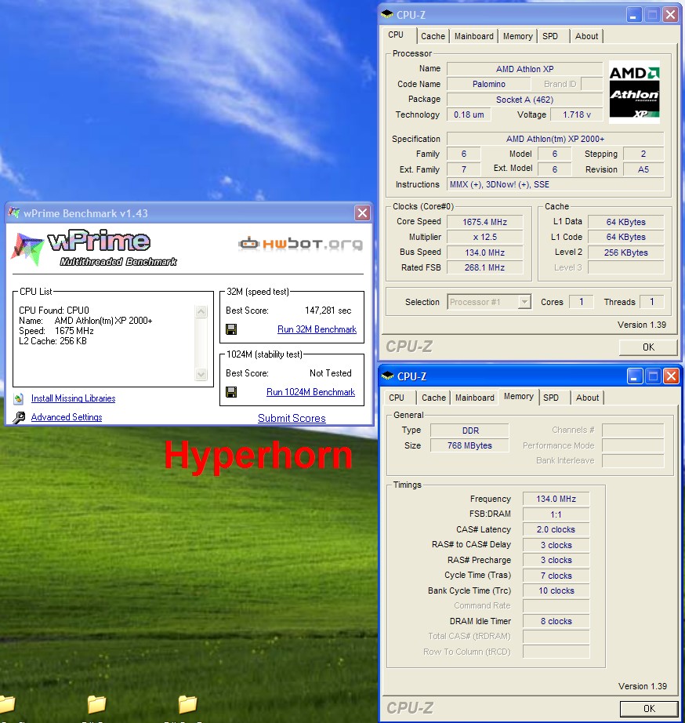Click the Bank Cycle Time value 10 clocks
Screen dimensions: 685x723
556,590
